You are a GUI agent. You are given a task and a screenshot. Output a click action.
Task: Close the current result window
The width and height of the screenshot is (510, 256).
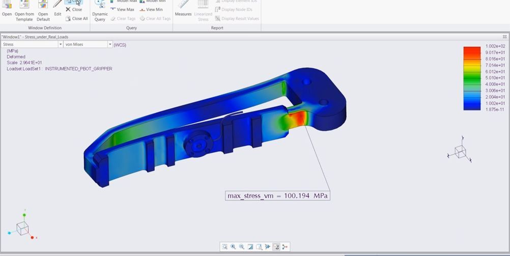74,10
